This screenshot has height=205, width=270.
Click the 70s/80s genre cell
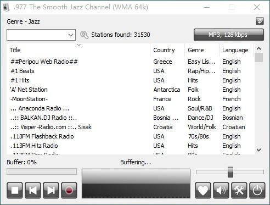198,136
